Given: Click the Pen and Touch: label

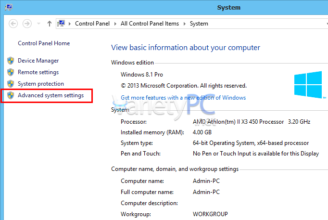Looking at the screenshot, I should pos(140,154).
